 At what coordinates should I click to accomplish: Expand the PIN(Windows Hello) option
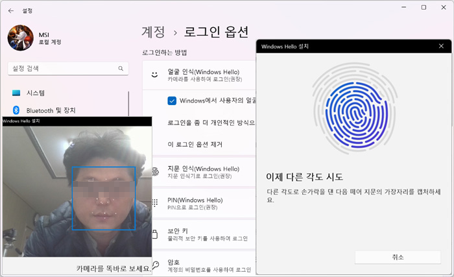[204, 203]
